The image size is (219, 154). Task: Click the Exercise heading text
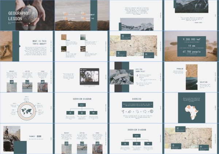pos(137,98)
